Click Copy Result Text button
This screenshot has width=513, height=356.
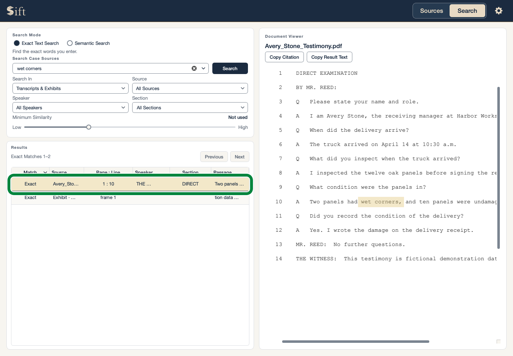coord(329,57)
